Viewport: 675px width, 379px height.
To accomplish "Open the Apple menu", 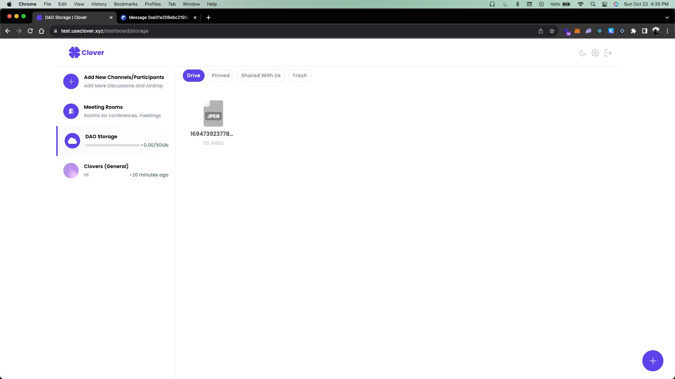I will click(9, 4).
